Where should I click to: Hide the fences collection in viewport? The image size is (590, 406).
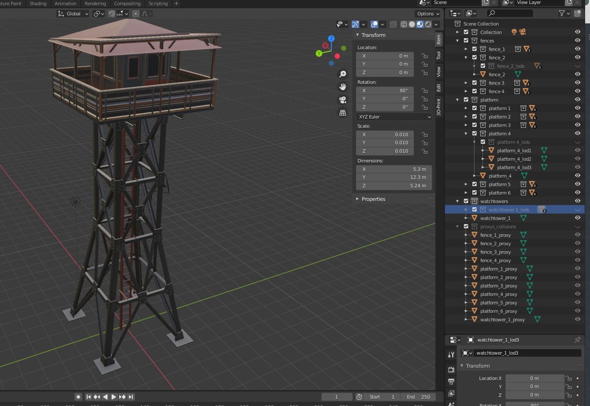[578, 40]
